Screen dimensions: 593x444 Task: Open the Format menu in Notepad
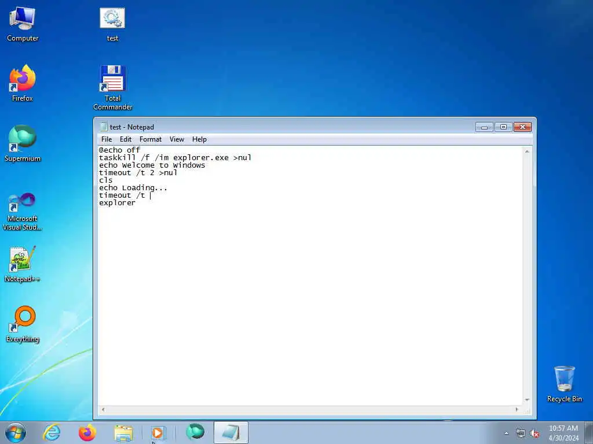(x=151, y=139)
